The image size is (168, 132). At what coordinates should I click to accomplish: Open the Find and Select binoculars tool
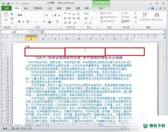pyautogui.click(x=157, y=15)
